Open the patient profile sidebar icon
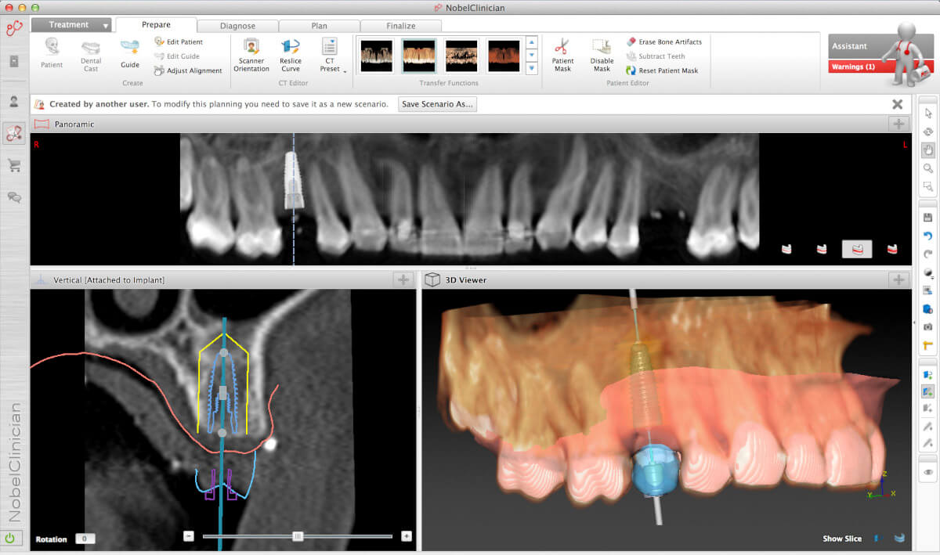This screenshot has width=940, height=555. [x=13, y=101]
